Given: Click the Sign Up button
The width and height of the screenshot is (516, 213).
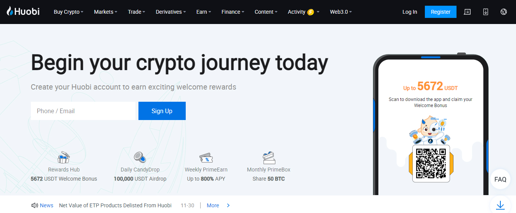Looking at the screenshot, I should 162,111.
